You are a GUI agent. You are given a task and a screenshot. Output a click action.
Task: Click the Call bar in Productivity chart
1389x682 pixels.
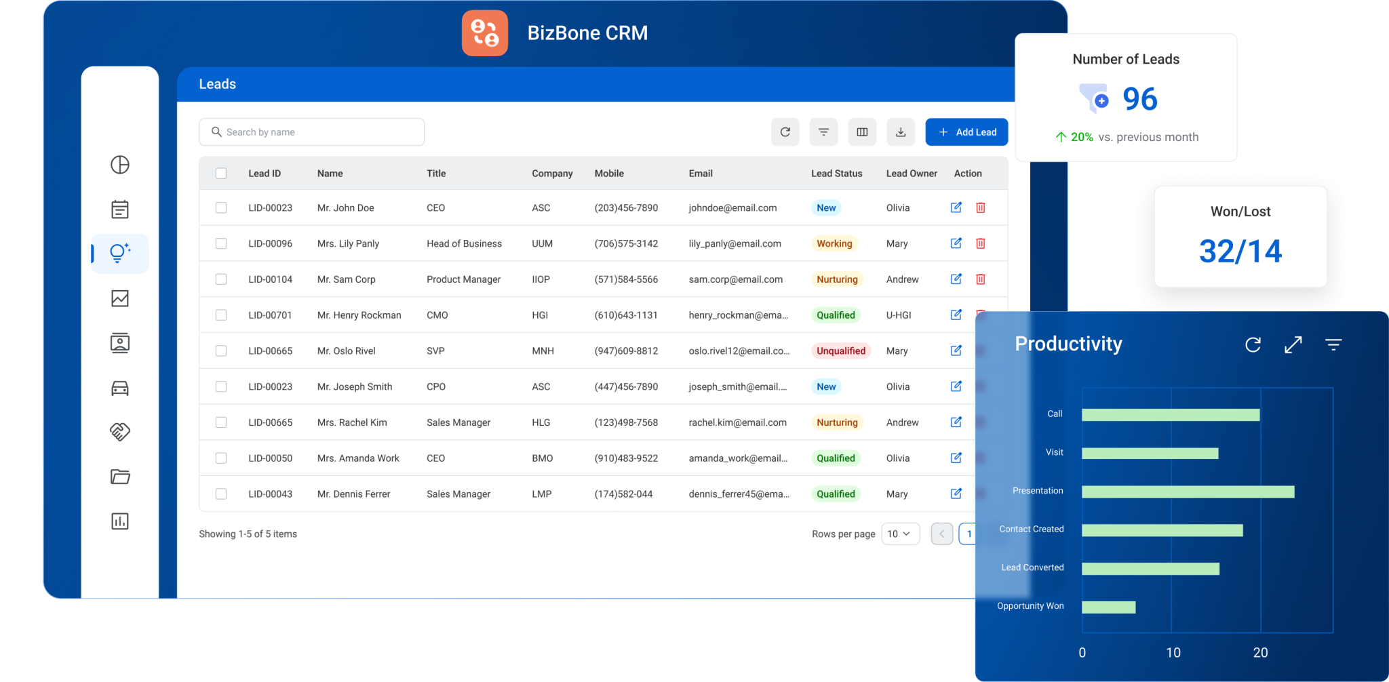click(x=1171, y=414)
